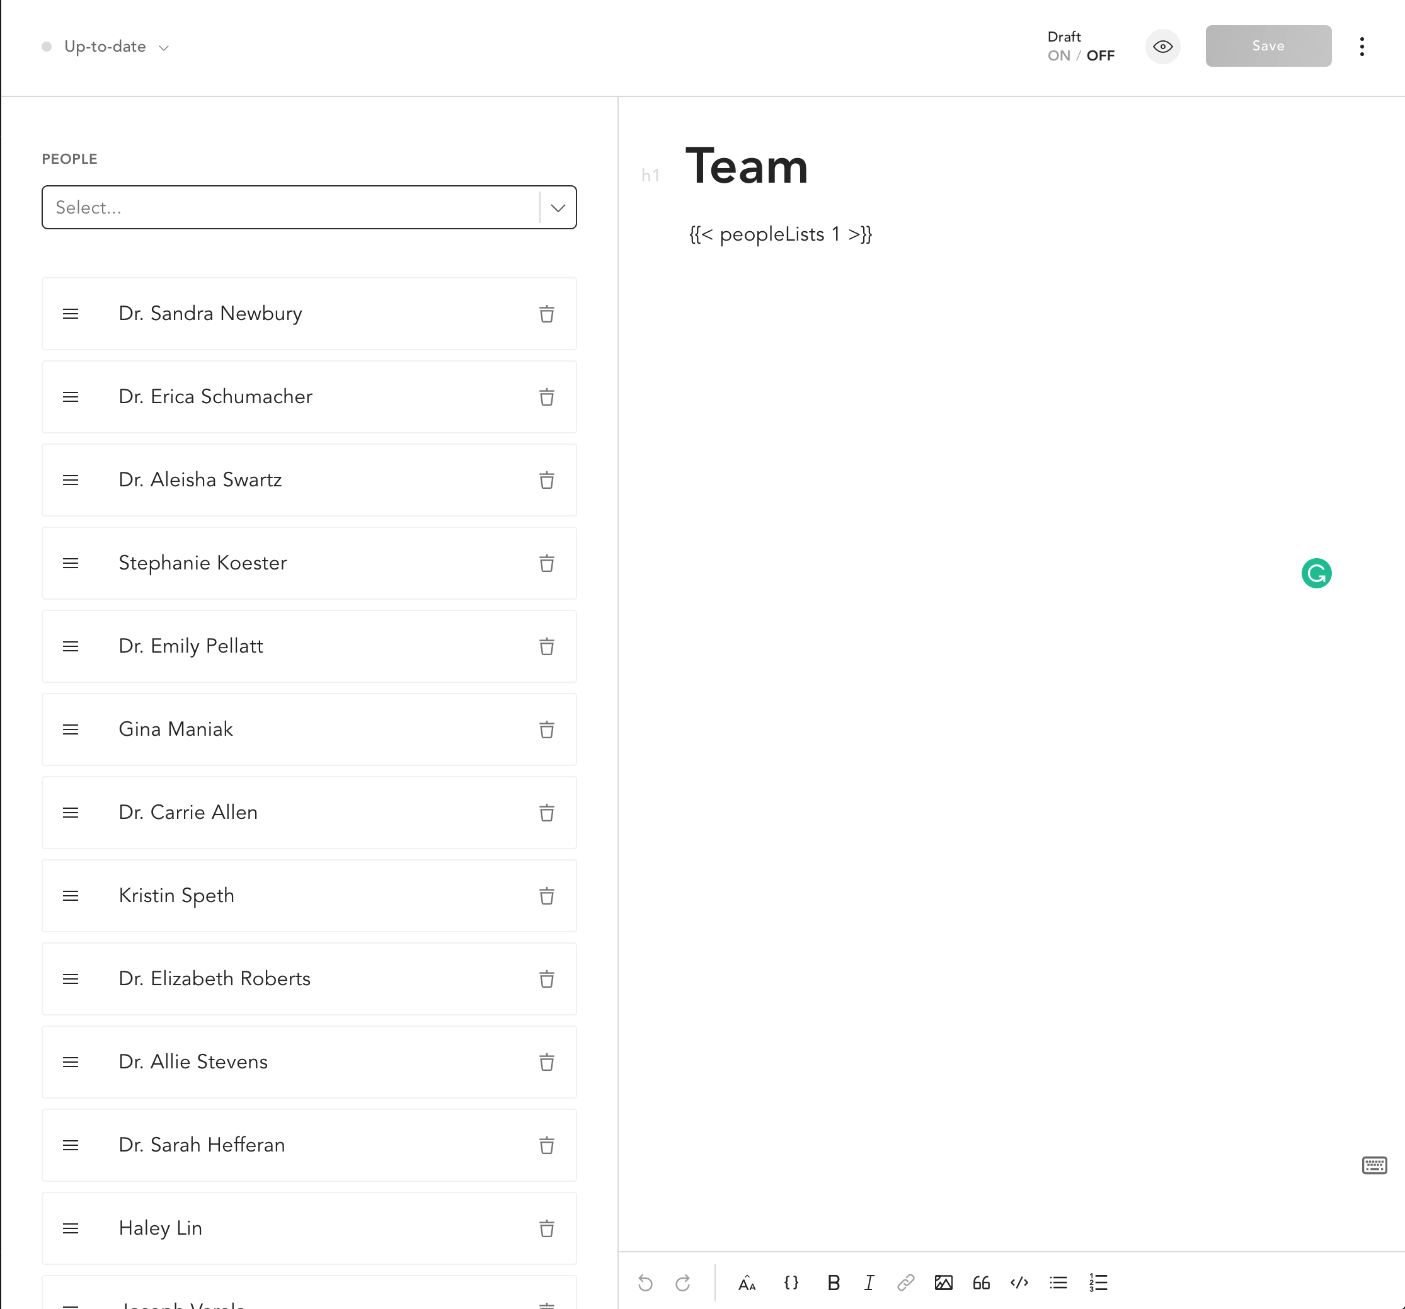Screen dimensions: 1405x1309
Task: Click the blockquote icon
Action: tap(981, 1283)
